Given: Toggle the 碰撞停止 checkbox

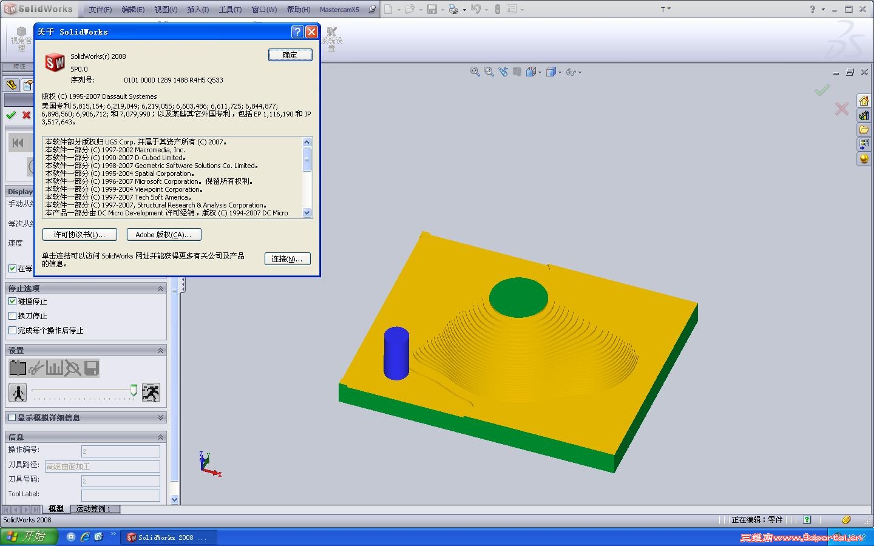Looking at the screenshot, I should (12, 301).
